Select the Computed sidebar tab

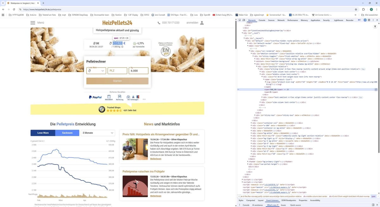[x=250, y=200]
